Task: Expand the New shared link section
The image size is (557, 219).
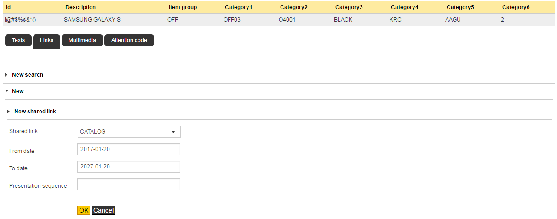Action: pyautogui.click(x=35, y=112)
